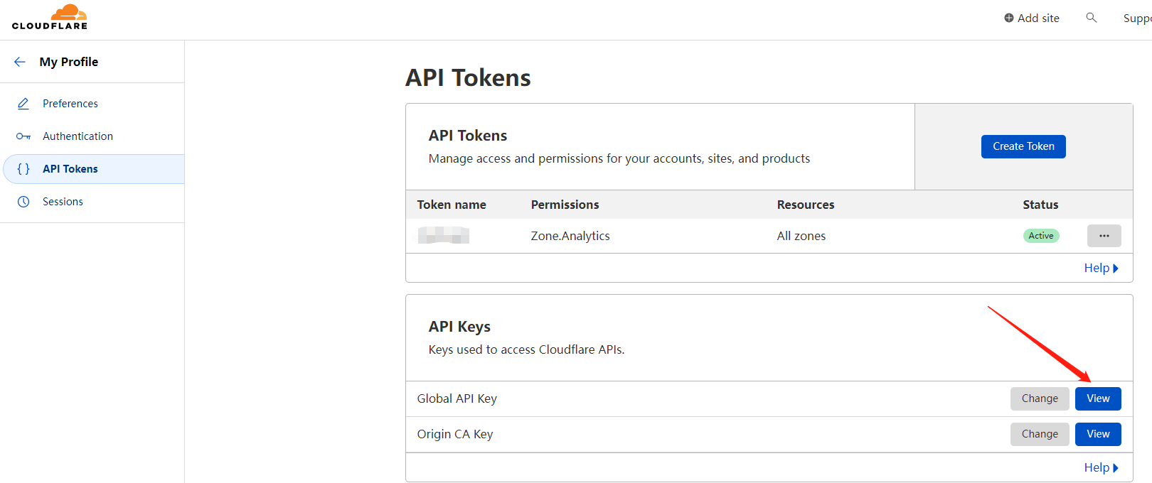View the Global API Key
This screenshot has height=483, width=1152.
click(1098, 398)
